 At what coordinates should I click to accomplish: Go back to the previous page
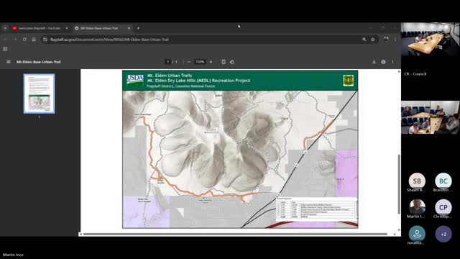[x=6, y=40]
